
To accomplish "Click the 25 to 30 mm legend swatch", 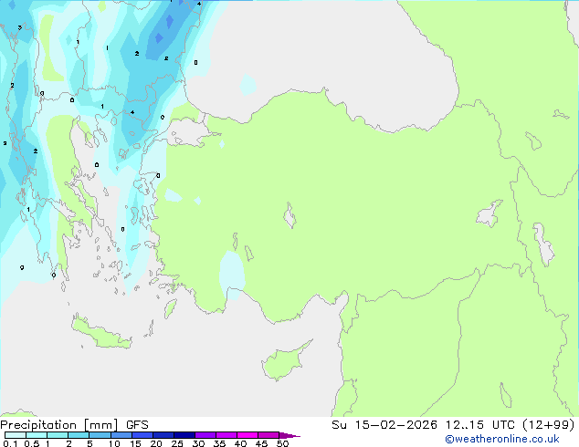I will [184, 435].
